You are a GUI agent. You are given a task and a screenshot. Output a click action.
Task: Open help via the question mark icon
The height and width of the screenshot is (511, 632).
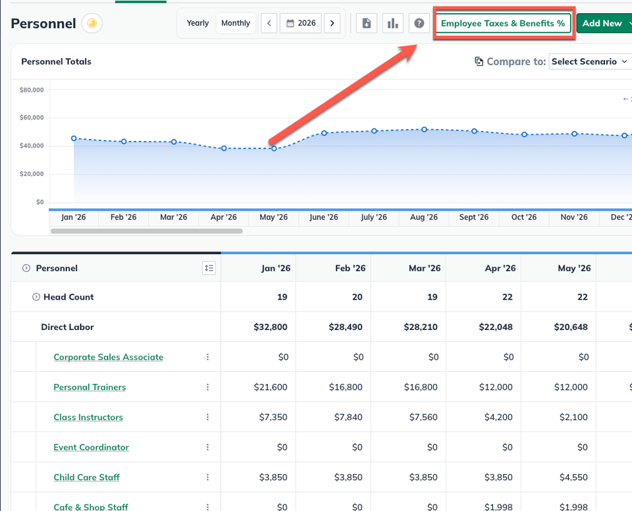(419, 24)
